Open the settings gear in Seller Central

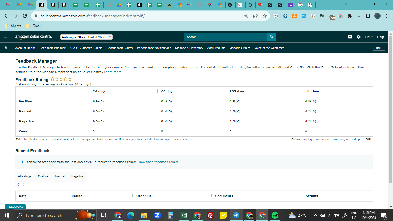(x=359, y=37)
